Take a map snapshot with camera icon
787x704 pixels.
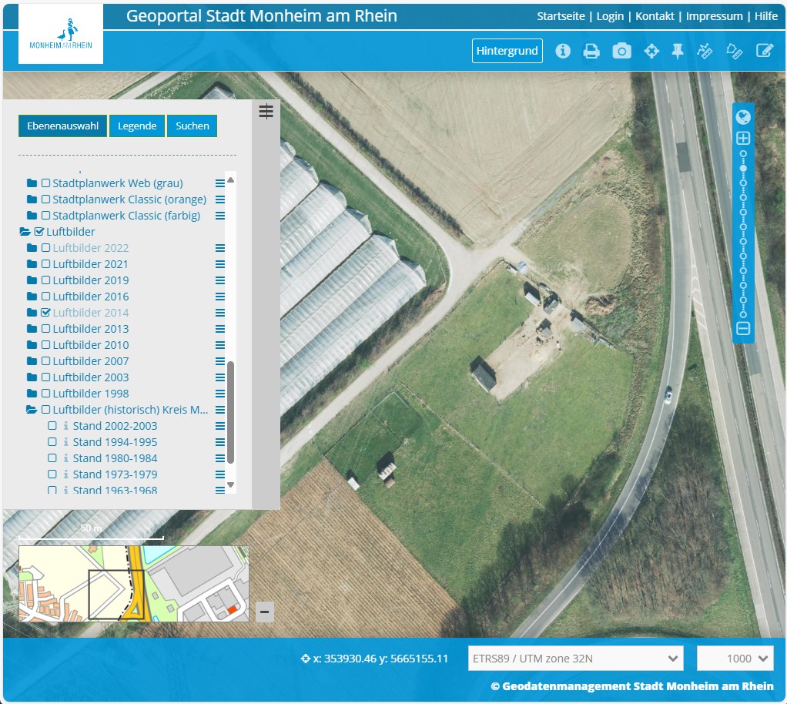(621, 51)
